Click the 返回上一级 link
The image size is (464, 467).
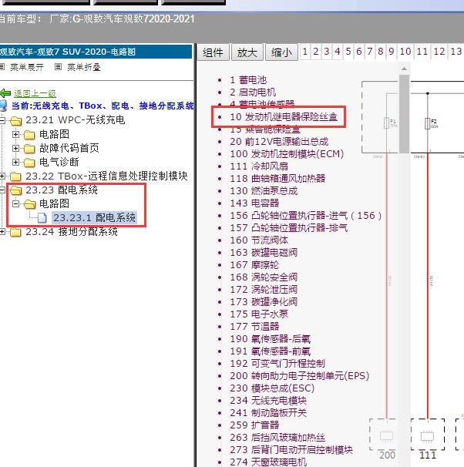click(x=35, y=93)
